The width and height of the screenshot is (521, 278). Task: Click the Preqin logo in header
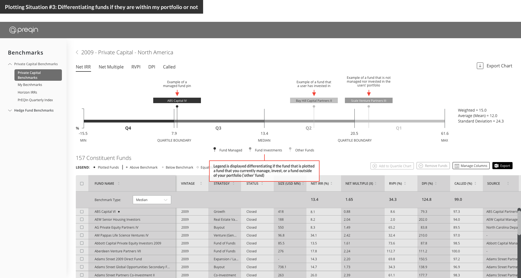point(24,30)
